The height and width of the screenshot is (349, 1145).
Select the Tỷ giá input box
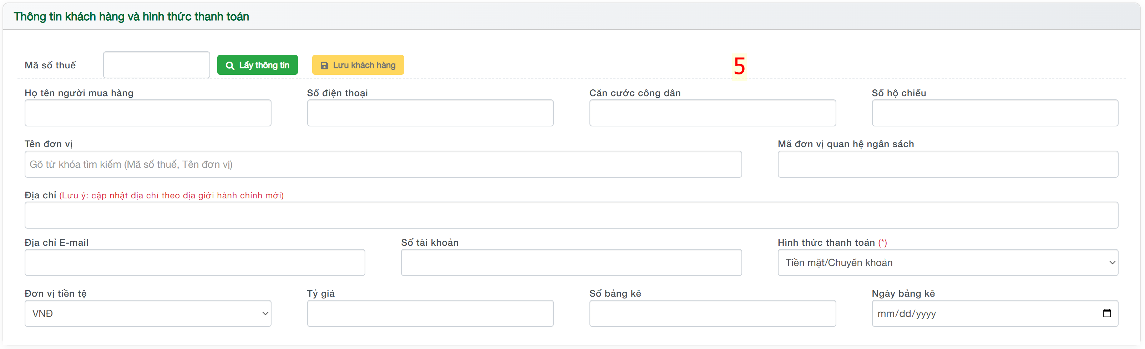[x=430, y=313]
